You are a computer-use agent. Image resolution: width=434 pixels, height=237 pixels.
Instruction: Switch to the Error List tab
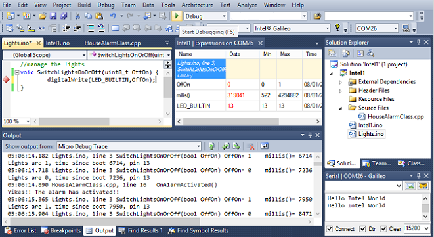(x=20, y=230)
